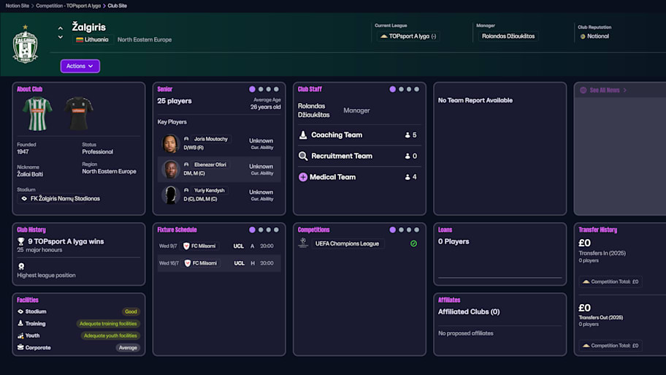Select first page dot in Senior panel
This screenshot has width=666, height=375.
click(252, 89)
